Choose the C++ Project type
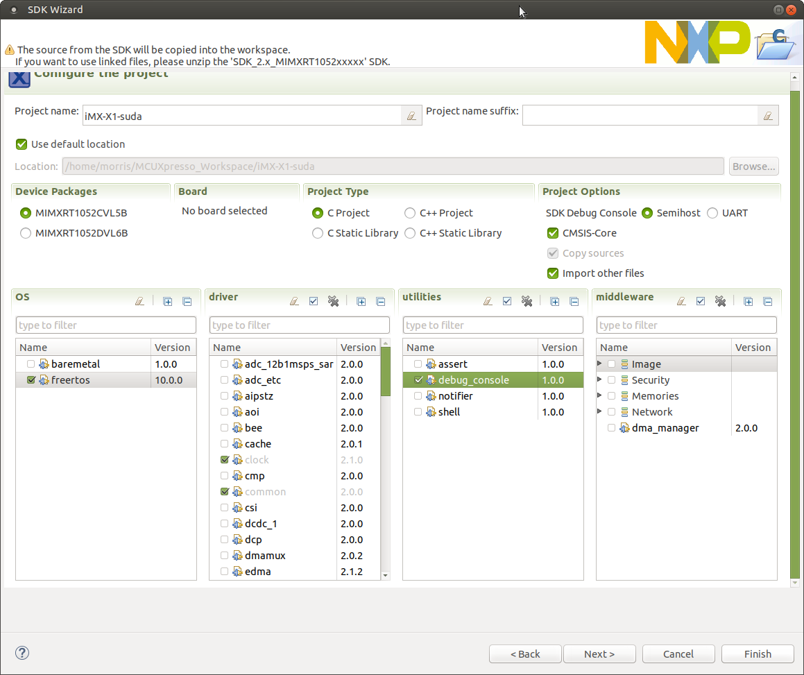Viewport: 804px width, 675px height. (410, 213)
